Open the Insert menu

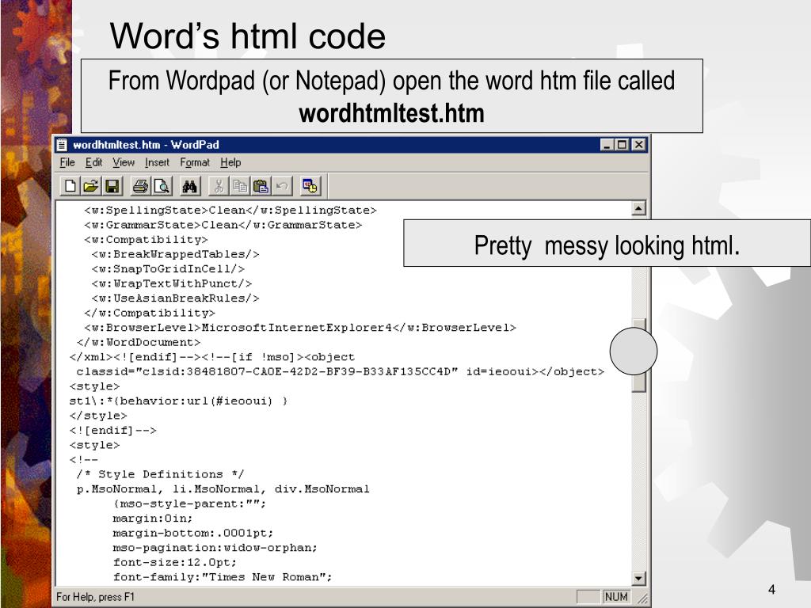click(x=158, y=162)
